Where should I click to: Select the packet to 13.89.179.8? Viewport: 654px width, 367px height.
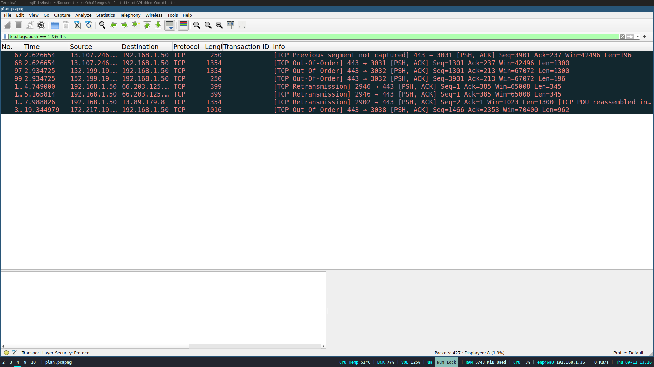tap(327, 102)
